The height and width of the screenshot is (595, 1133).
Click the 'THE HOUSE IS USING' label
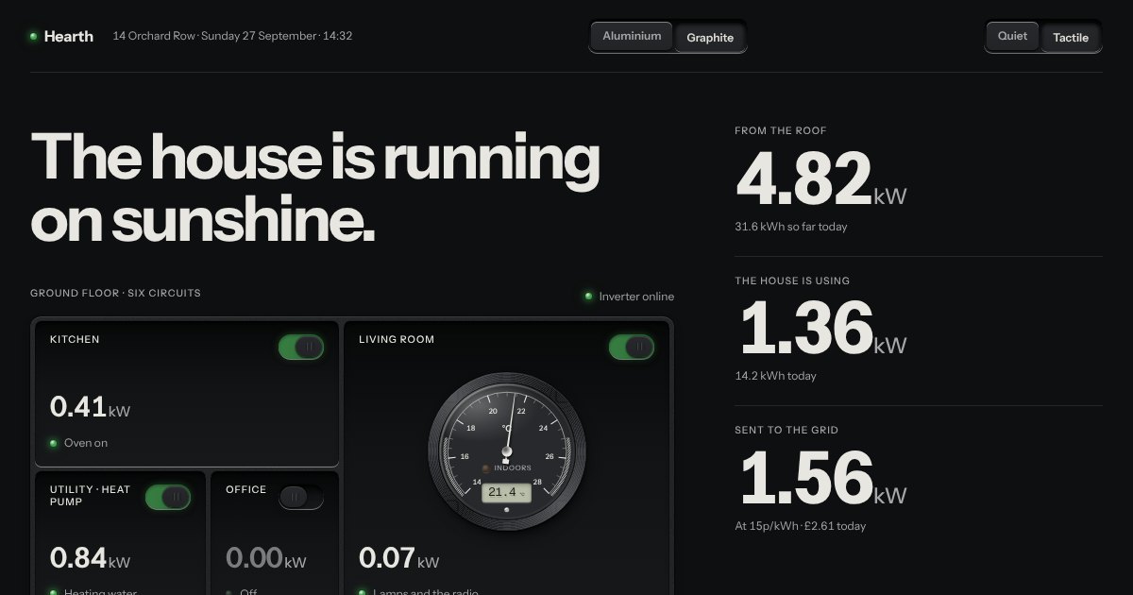(792, 280)
